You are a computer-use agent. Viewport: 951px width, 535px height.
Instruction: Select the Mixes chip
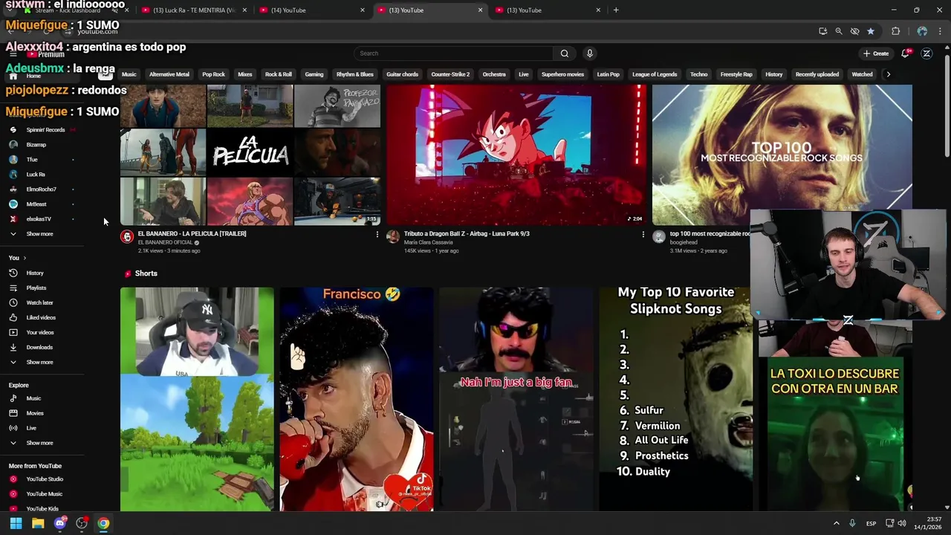click(245, 74)
